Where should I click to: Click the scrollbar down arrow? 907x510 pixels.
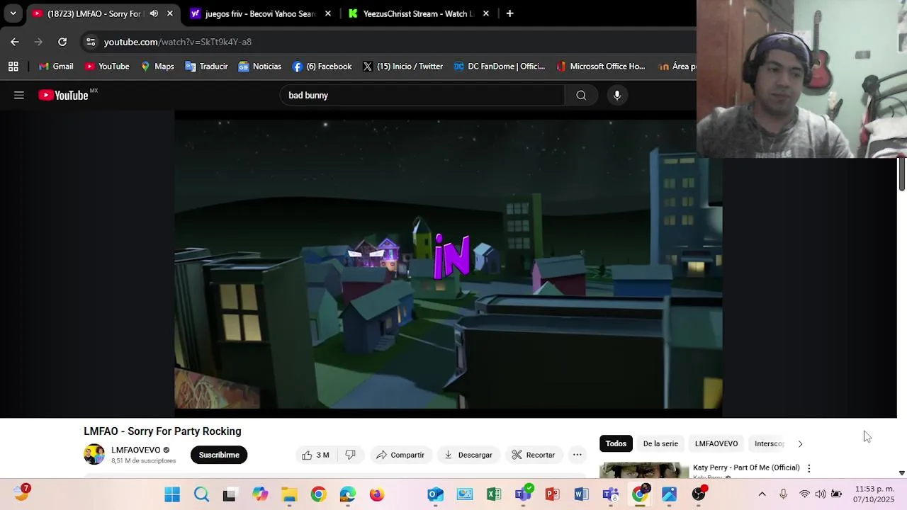click(901, 473)
